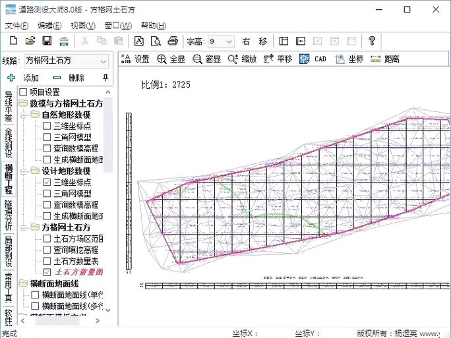Click the tree scroll-down arrow
Screen dimensions: 451x338
pos(108,310)
